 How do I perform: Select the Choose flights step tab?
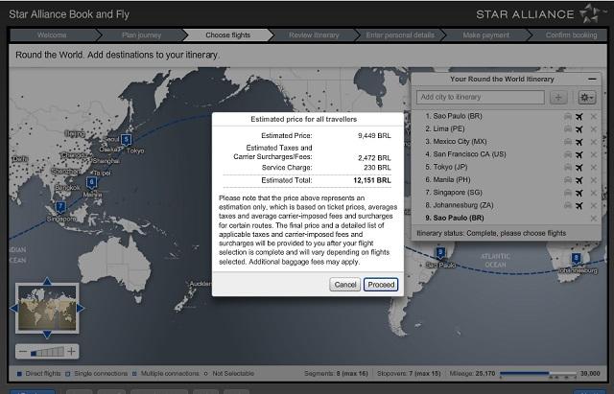tap(228, 35)
